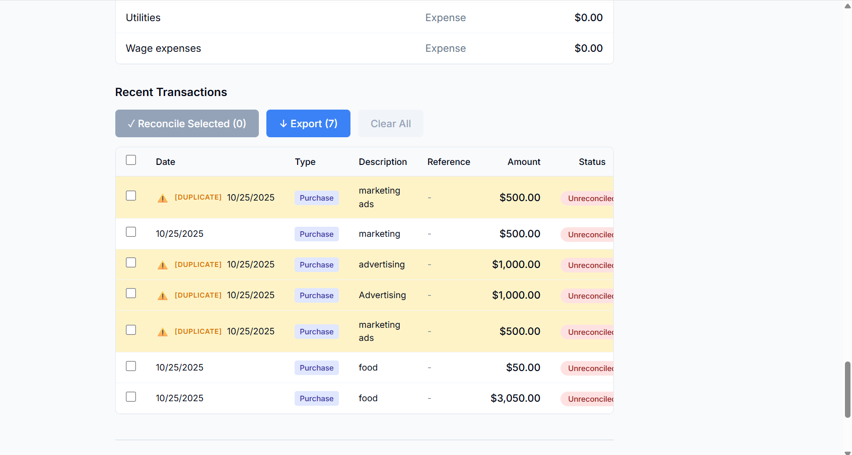Click the warning triangle on the first duplicate marketing ads row
Image resolution: width=852 pixels, height=455 pixels.
click(162, 197)
